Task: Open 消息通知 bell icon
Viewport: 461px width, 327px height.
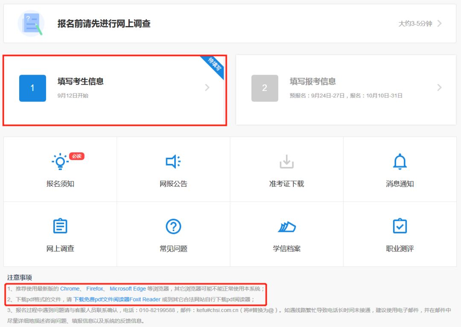Action: pos(400,162)
